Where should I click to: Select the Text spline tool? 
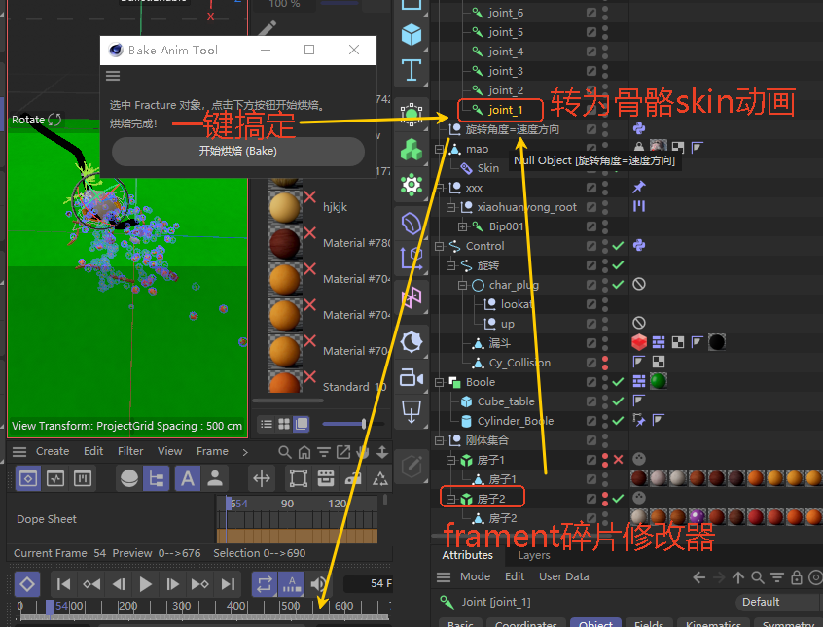pyautogui.click(x=411, y=70)
